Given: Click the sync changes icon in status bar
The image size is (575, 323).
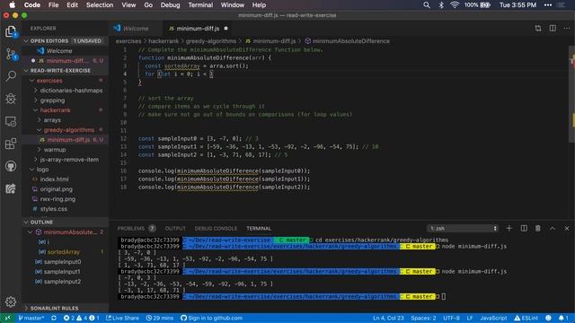Looking at the screenshot, I should (54, 318).
